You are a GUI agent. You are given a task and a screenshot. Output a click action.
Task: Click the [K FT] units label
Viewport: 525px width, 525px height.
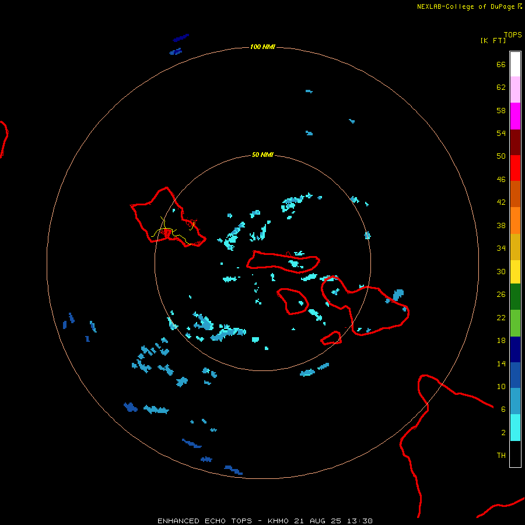coord(493,40)
